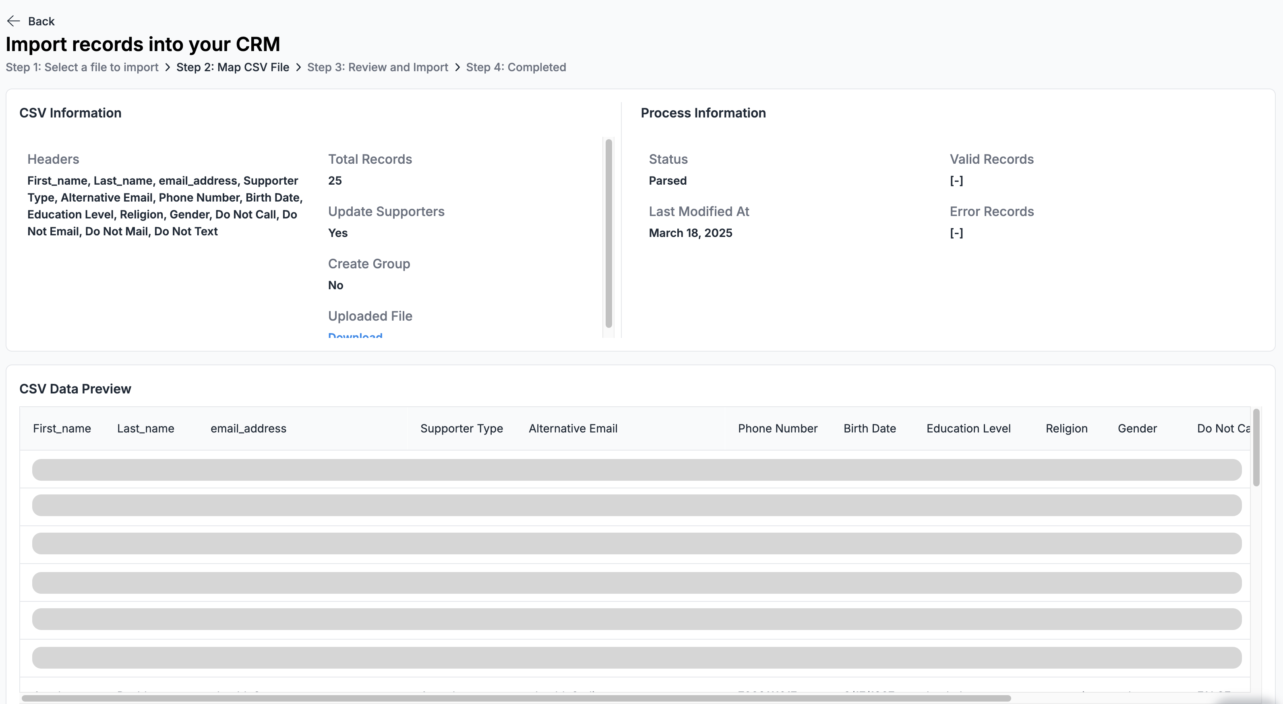Click the Last Modified At label
This screenshot has width=1283, height=704.
(x=699, y=212)
